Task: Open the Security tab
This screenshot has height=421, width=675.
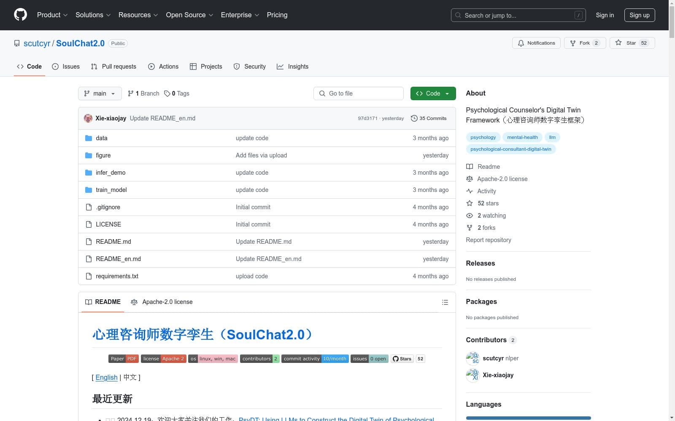Action: coord(250,67)
